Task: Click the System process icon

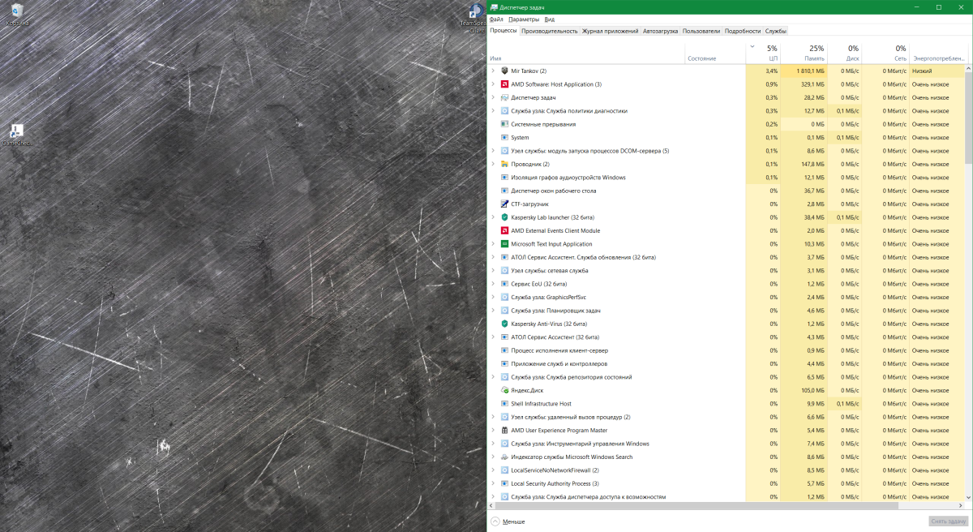Action: click(x=504, y=138)
